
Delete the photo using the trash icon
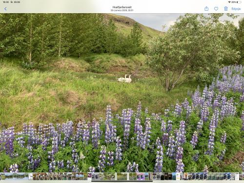point(226,8)
